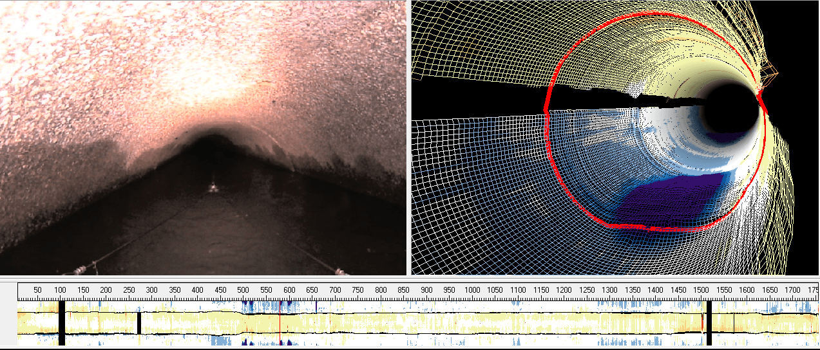Click the tall black gap bar near 100
The image size is (820, 350).
62,324
